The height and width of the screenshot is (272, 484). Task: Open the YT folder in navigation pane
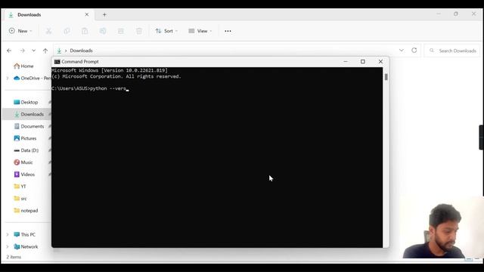pyautogui.click(x=20, y=187)
